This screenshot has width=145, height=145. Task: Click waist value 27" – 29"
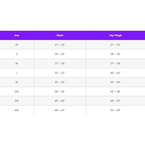pos(60,64)
